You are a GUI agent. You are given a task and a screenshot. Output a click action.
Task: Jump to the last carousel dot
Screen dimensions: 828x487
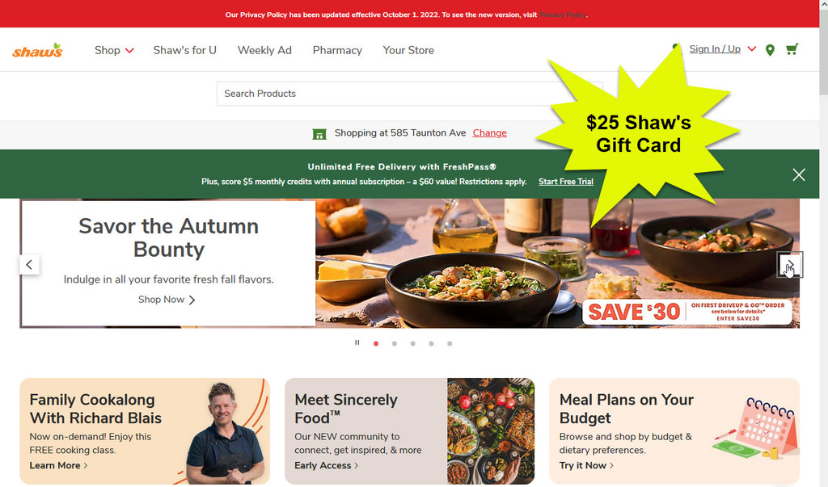click(x=450, y=343)
